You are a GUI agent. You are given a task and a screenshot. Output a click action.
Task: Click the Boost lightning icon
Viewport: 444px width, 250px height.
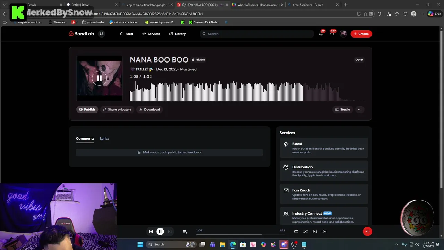tap(286, 144)
